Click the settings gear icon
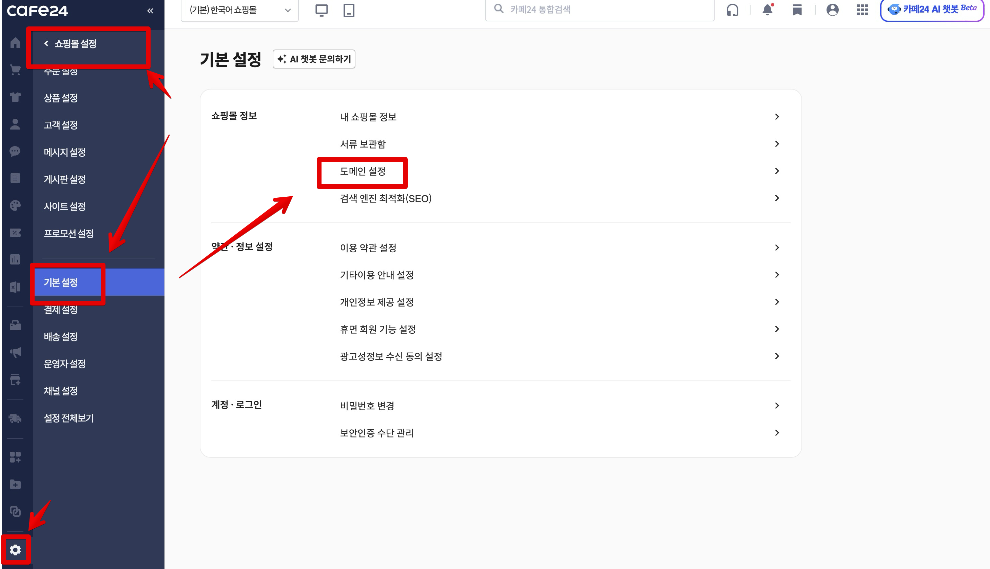The width and height of the screenshot is (990, 569). 15,550
